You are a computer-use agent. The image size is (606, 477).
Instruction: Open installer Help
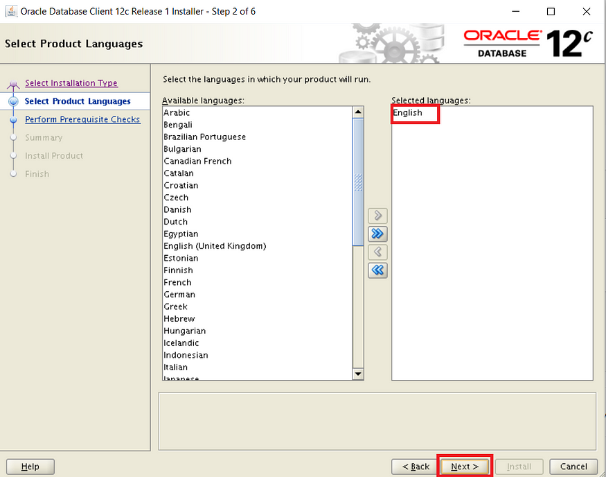30,467
